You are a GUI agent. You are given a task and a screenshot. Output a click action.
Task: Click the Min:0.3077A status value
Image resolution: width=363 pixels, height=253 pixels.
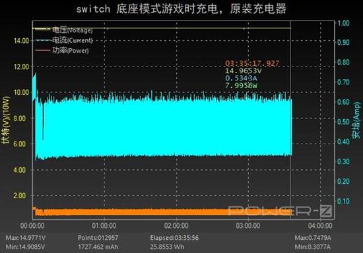[x=313, y=247]
